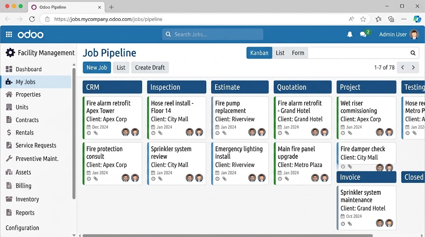The width and height of the screenshot is (425, 237).
Task: Click the CRM column header
Action: [112, 87]
